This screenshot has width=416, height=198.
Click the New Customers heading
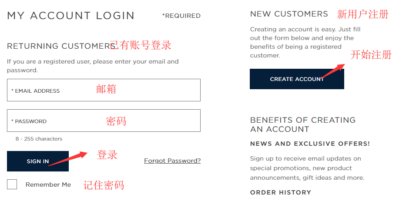289,14
